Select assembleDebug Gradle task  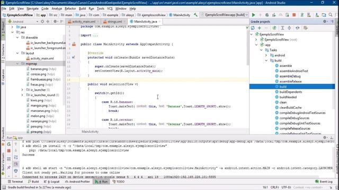[290, 76]
